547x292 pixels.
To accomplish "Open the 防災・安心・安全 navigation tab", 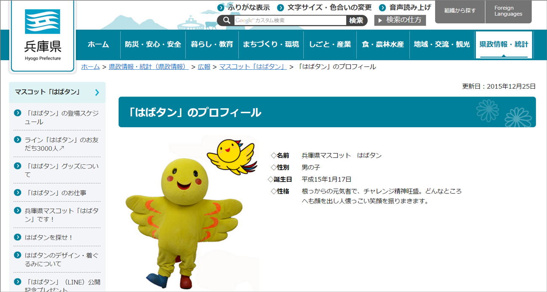I will [153, 44].
